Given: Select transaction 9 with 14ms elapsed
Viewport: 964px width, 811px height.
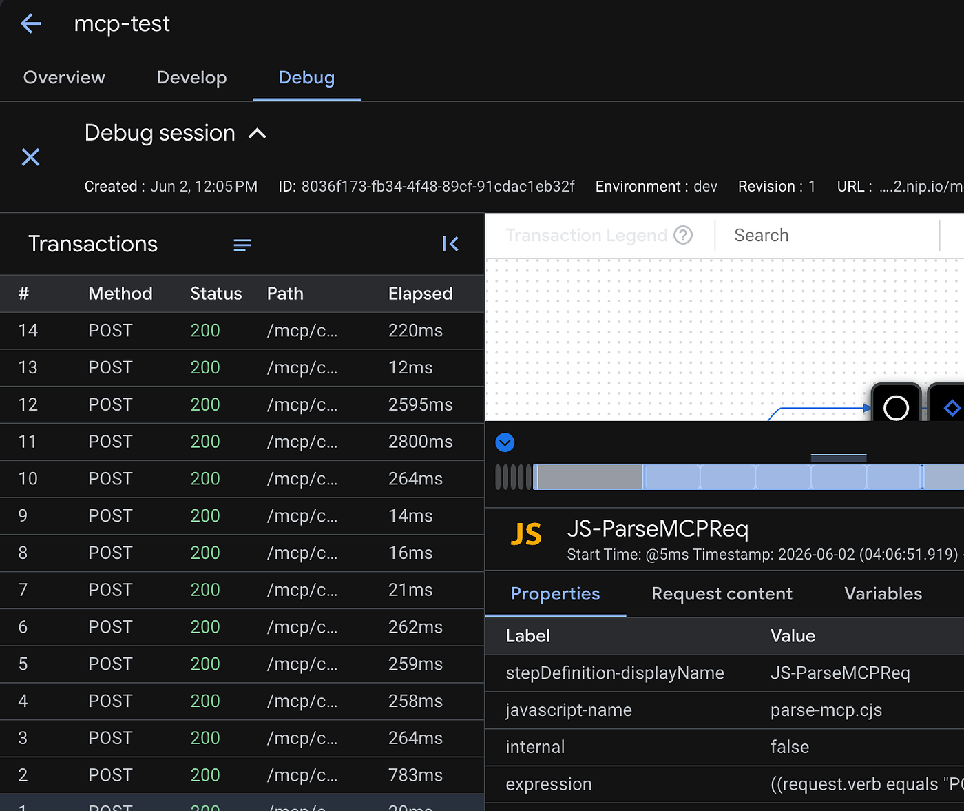Looking at the screenshot, I should [x=242, y=516].
